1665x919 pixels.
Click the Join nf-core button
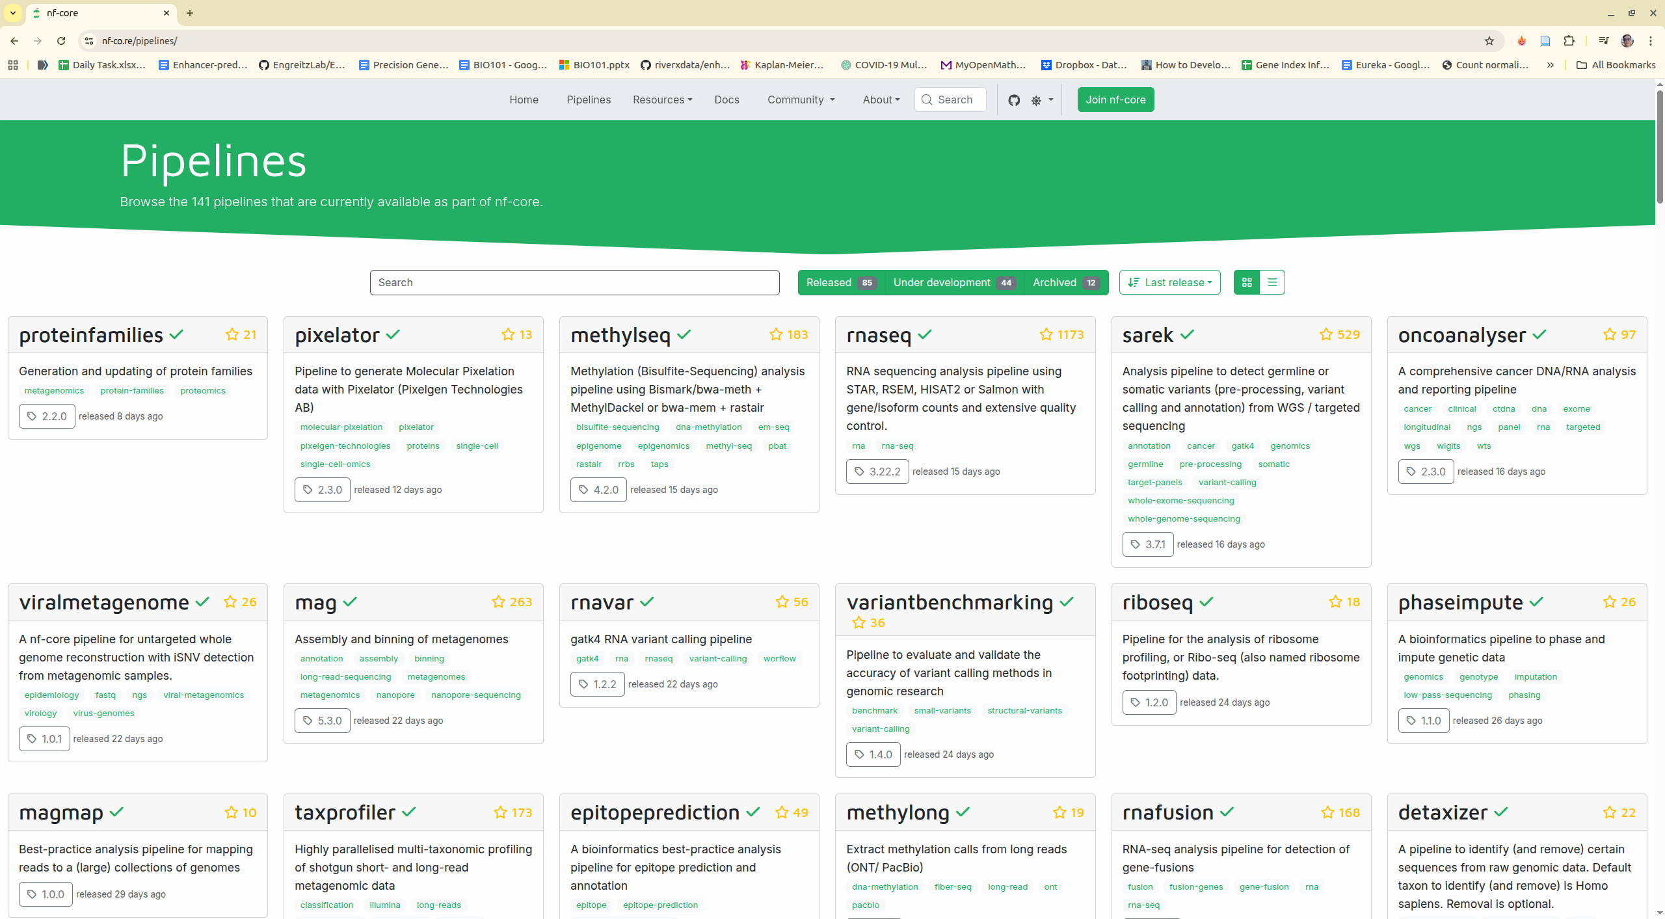tap(1115, 100)
